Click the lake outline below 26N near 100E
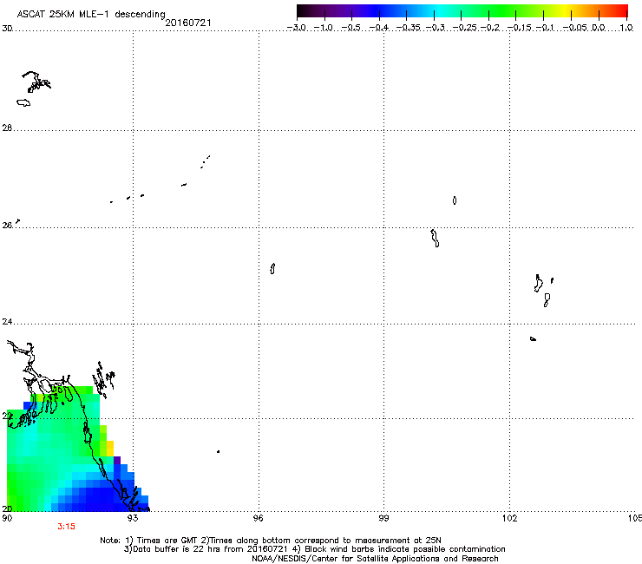Viewport: 642px width, 564px height. pyautogui.click(x=435, y=239)
